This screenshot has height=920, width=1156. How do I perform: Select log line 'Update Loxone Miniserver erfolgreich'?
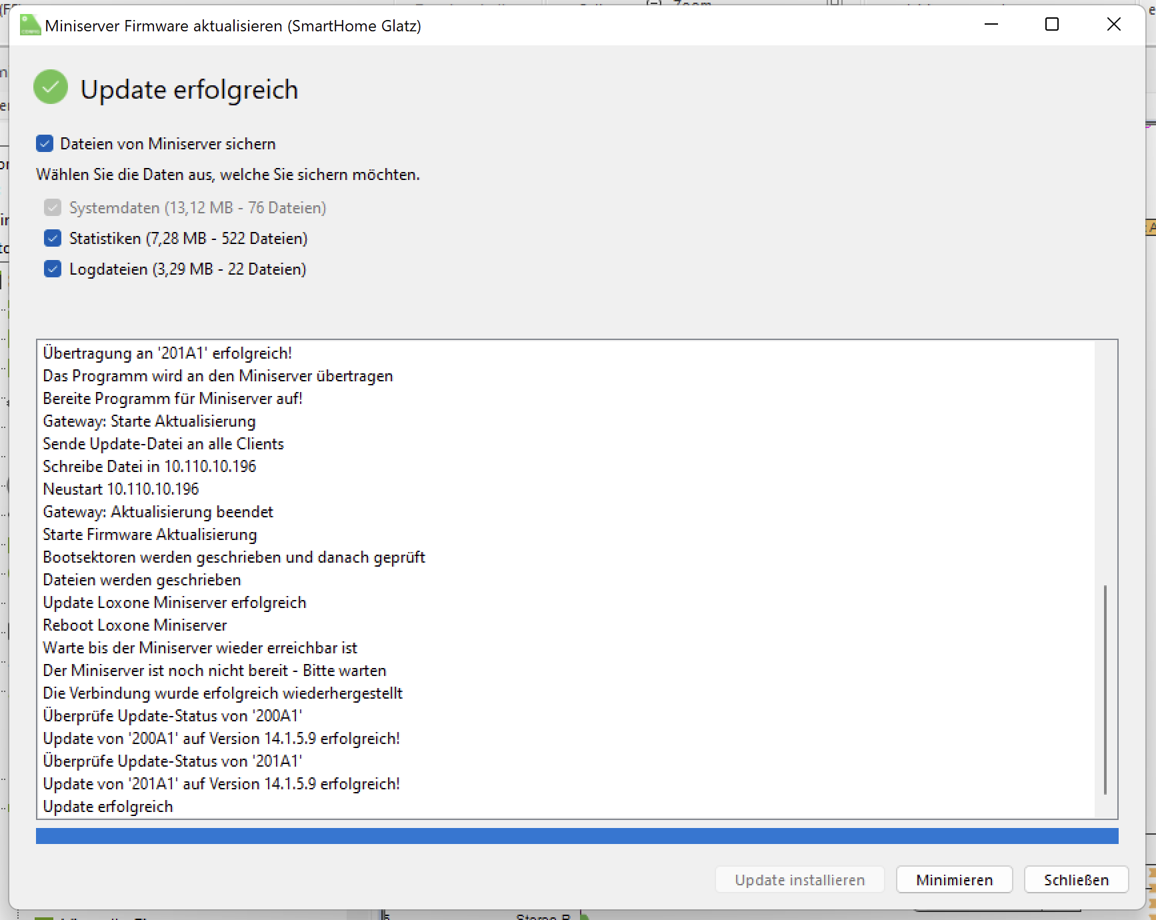175,602
